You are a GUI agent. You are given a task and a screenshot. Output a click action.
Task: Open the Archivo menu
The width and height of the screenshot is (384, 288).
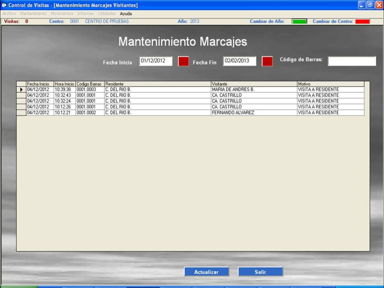click(x=9, y=13)
